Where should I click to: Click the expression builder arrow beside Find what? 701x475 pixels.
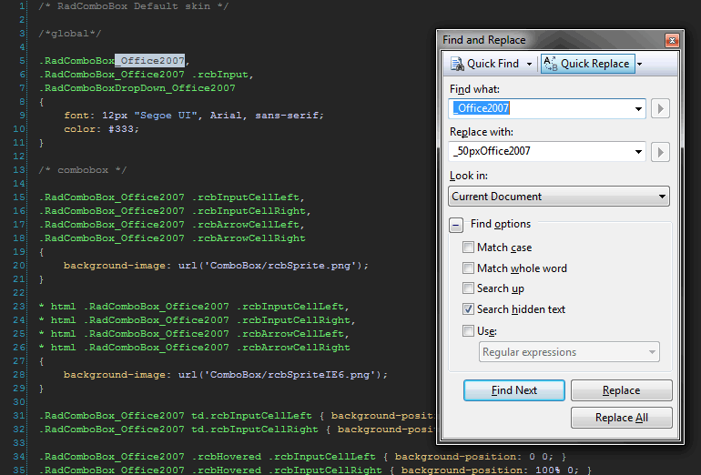(661, 108)
